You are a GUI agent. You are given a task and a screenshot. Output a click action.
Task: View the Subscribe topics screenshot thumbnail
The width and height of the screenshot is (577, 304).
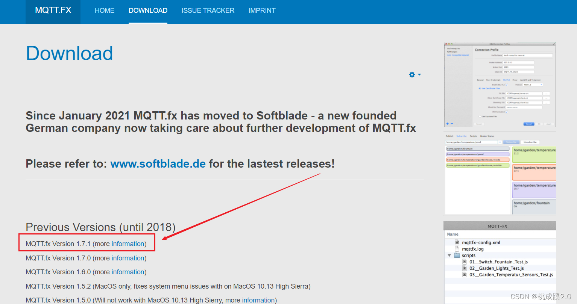500,174
